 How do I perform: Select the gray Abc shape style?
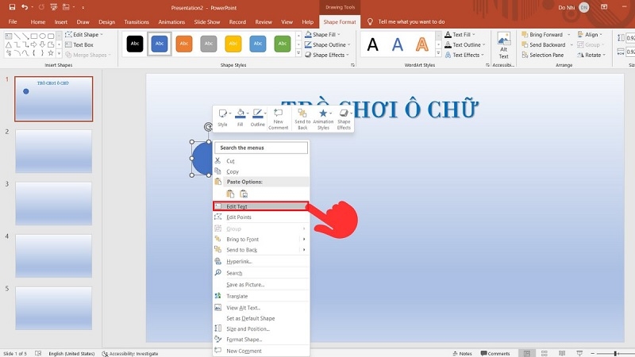[x=209, y=44]
